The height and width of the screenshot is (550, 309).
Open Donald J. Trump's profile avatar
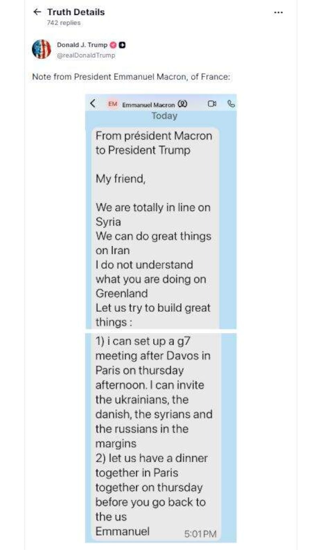(41, 48)
